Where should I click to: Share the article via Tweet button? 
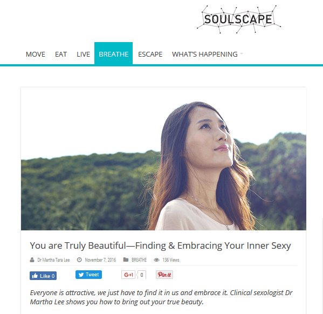click(88, 275)
